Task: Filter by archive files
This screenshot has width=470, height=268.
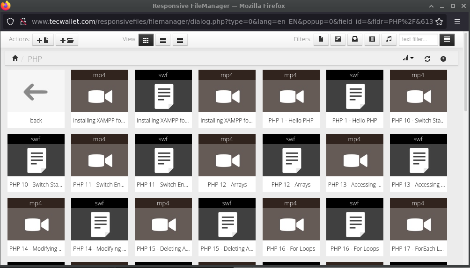Action: (x=355, y=40)
